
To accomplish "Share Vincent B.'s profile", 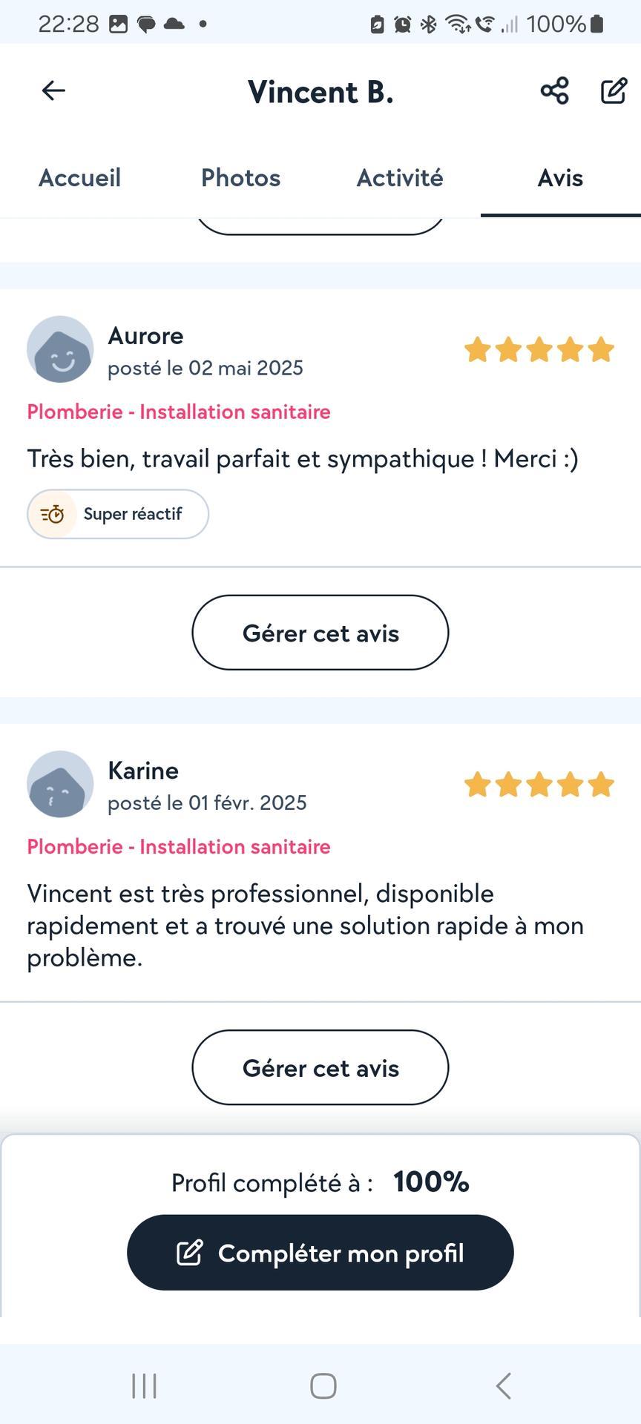I will [554, 90].
